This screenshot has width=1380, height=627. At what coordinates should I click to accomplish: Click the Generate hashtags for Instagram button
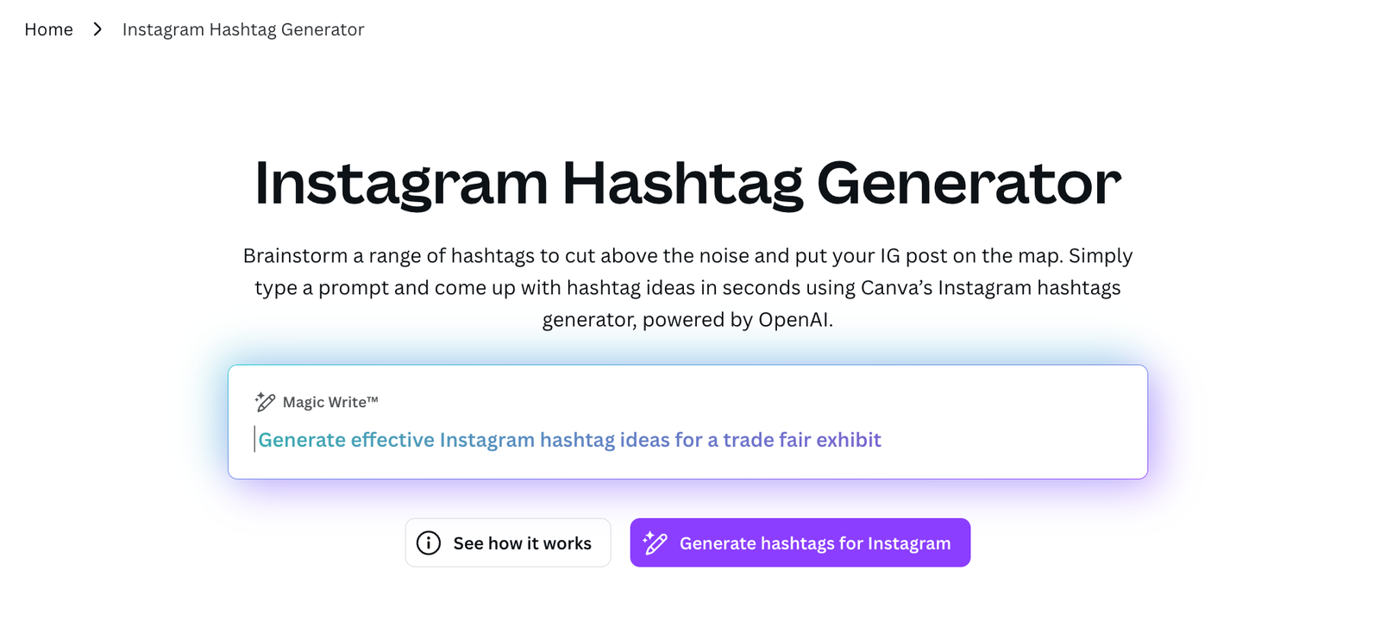800,542
